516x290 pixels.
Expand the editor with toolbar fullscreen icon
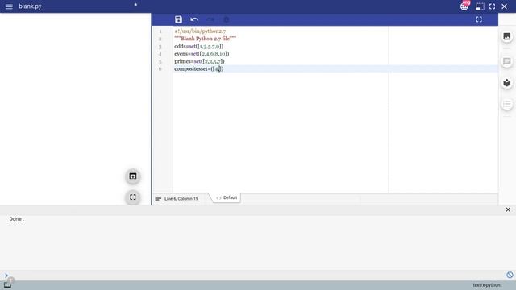479,19
